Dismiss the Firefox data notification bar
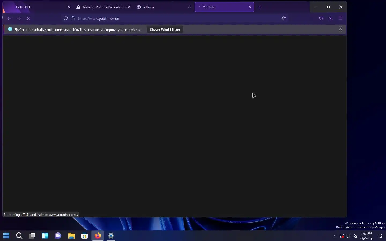This screenshot has height=241, width=386. click(x=340, y=29)
